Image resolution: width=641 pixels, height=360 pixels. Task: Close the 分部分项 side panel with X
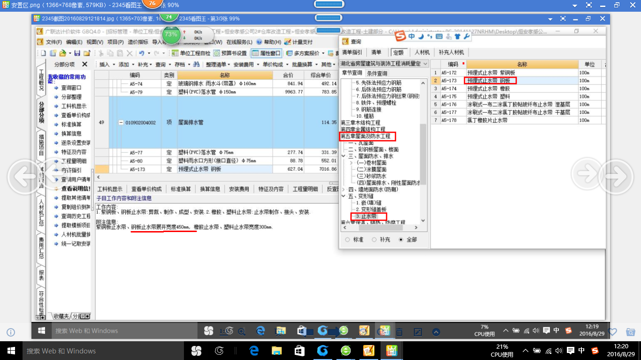[x=85, y=64]
